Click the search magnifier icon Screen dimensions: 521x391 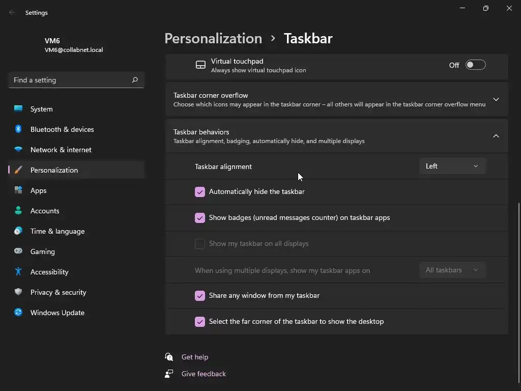135,80
